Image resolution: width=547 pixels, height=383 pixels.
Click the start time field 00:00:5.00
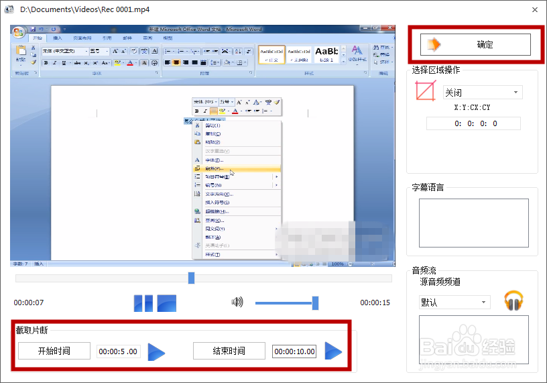click(x=119, y=351)
